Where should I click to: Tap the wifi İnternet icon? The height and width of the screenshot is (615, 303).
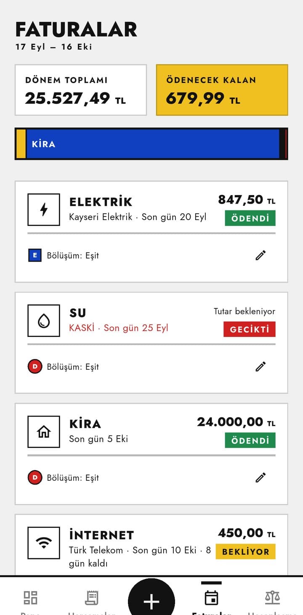pos(44,543)
